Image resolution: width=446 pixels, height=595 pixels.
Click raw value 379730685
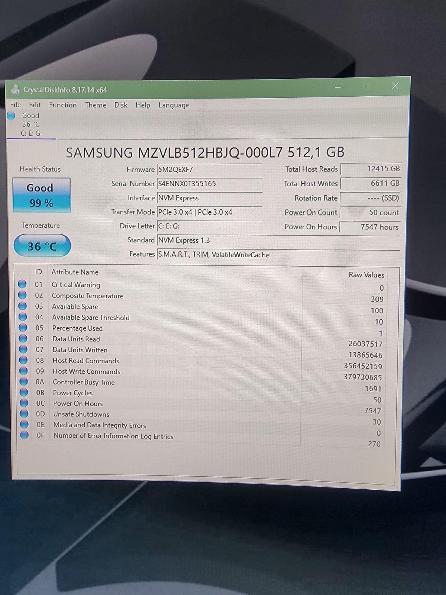click(363, 377)
